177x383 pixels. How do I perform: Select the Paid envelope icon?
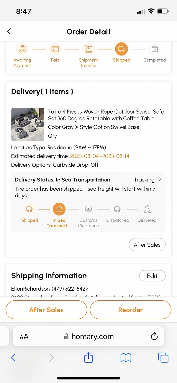pos(55,49)
